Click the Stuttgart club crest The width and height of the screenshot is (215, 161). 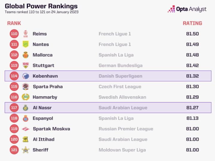25,66
